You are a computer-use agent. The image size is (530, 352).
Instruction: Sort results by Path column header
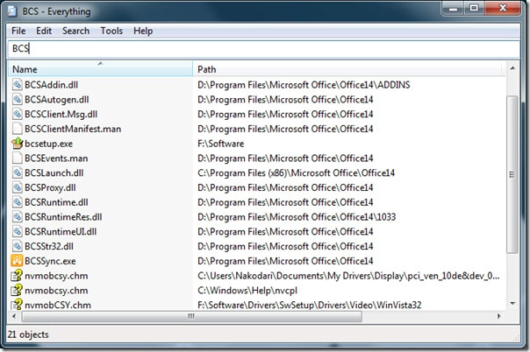click(349, 69)
